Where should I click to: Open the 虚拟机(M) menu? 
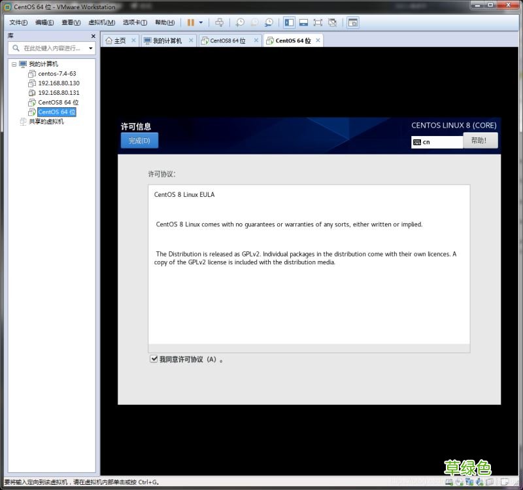(x=101, y=22)
